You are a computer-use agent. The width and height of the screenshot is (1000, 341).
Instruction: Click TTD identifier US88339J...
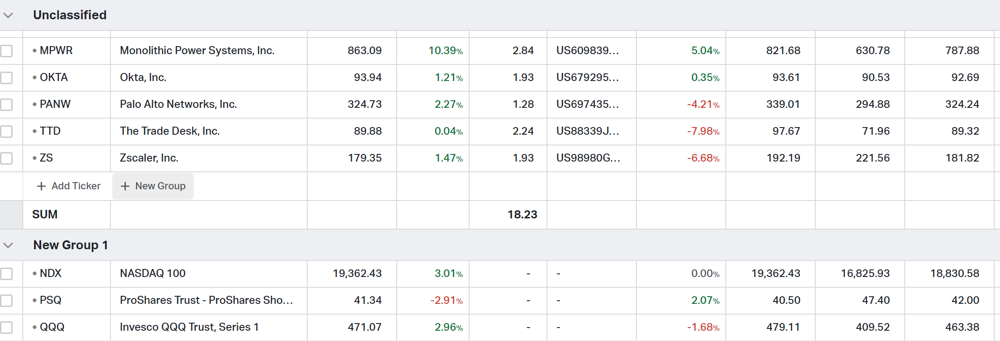tap(588, 131)
